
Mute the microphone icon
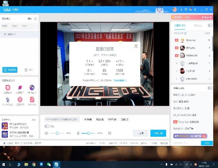(78, 133)
